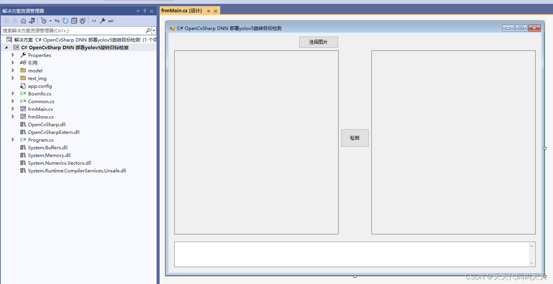Select the Properties tree item

click(x=39, y=55)
